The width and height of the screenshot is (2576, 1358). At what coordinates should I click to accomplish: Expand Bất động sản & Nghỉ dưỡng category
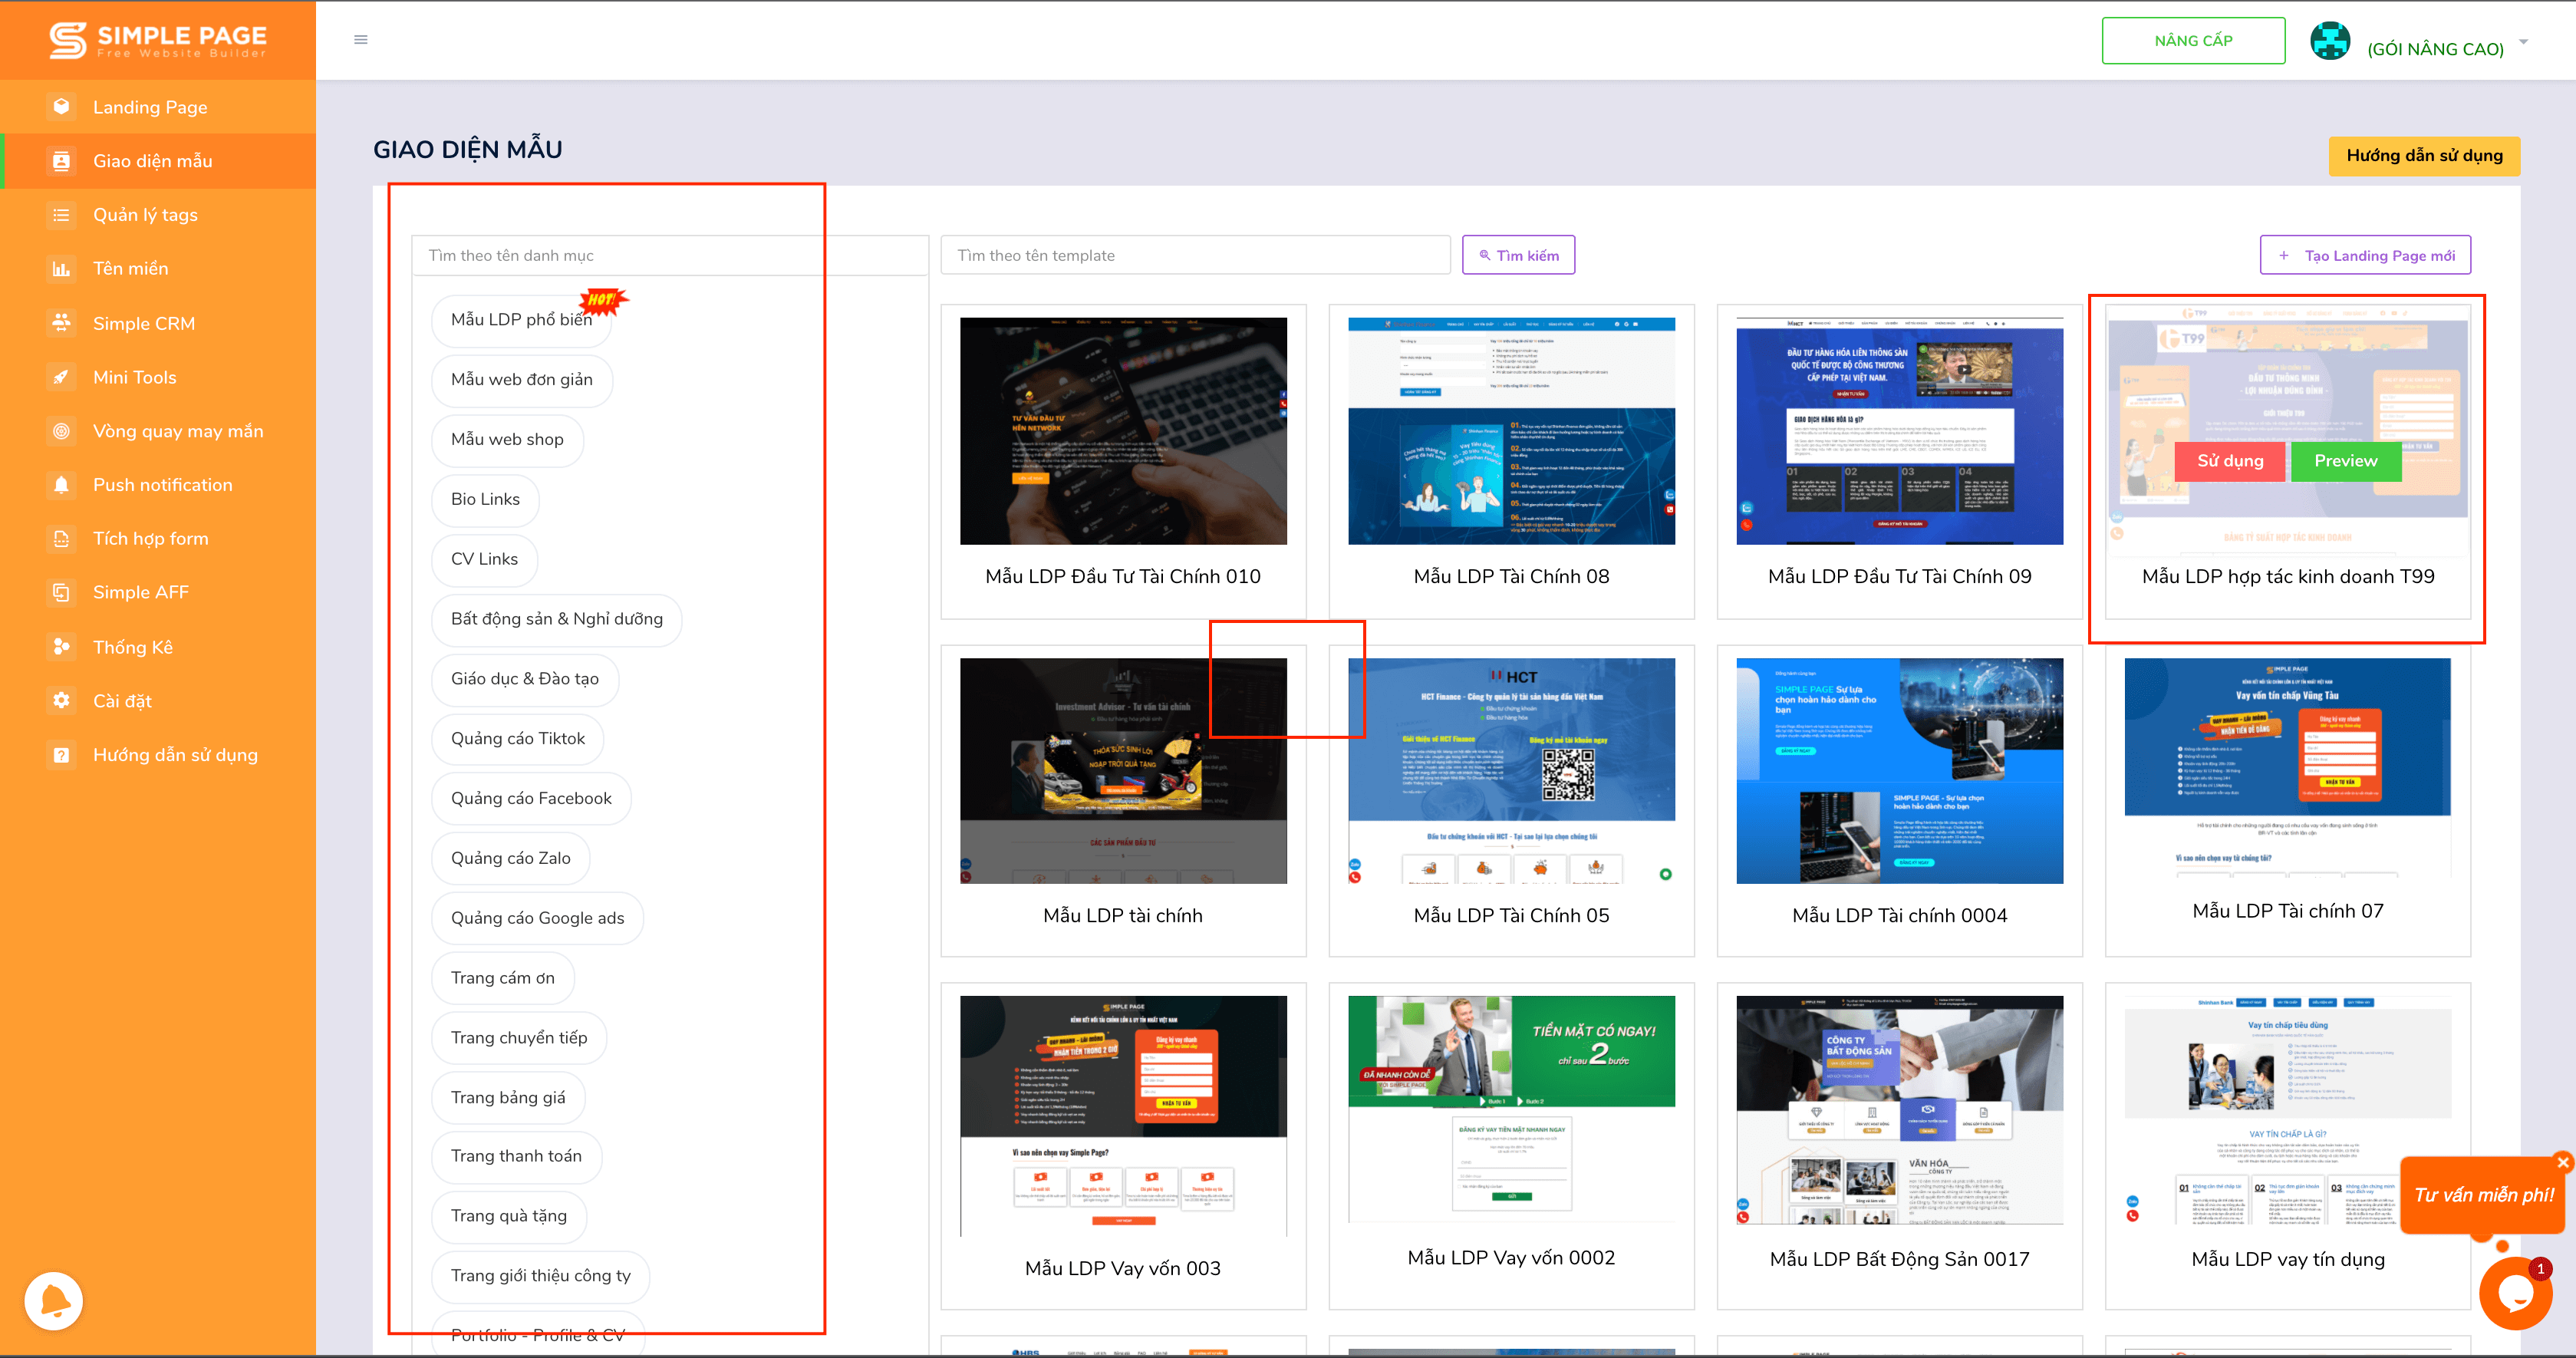(x=557, y=618)
